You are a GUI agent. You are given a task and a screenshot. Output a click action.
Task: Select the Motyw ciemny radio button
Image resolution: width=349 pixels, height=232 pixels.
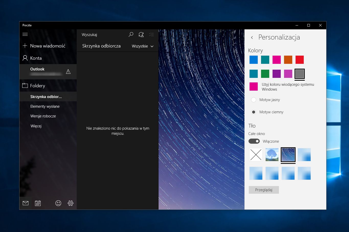[x=254, y=112]
